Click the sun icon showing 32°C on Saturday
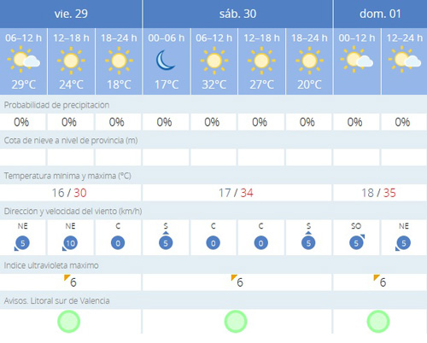Viewport: 427px width, 343px height. pos(214,61)
